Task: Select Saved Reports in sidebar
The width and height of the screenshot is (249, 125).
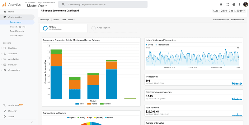Action: 17,31
